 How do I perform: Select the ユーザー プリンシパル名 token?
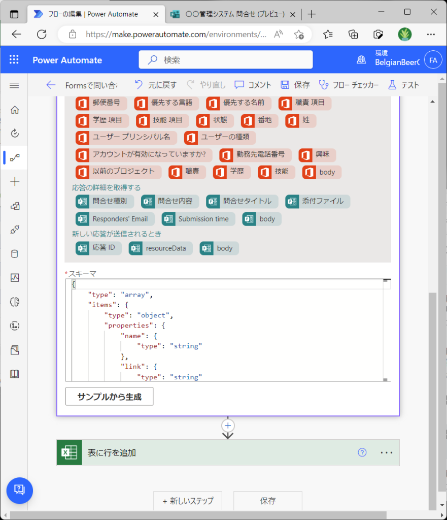coord(126,137)
